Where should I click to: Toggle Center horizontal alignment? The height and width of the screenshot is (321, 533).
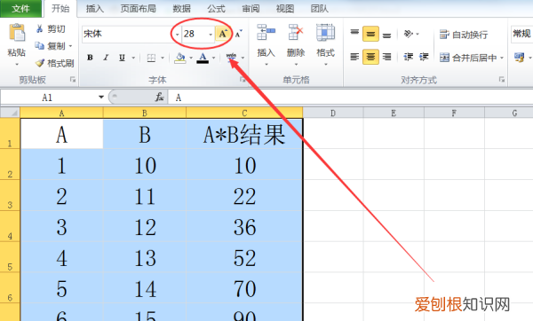[x=370, y=57]
